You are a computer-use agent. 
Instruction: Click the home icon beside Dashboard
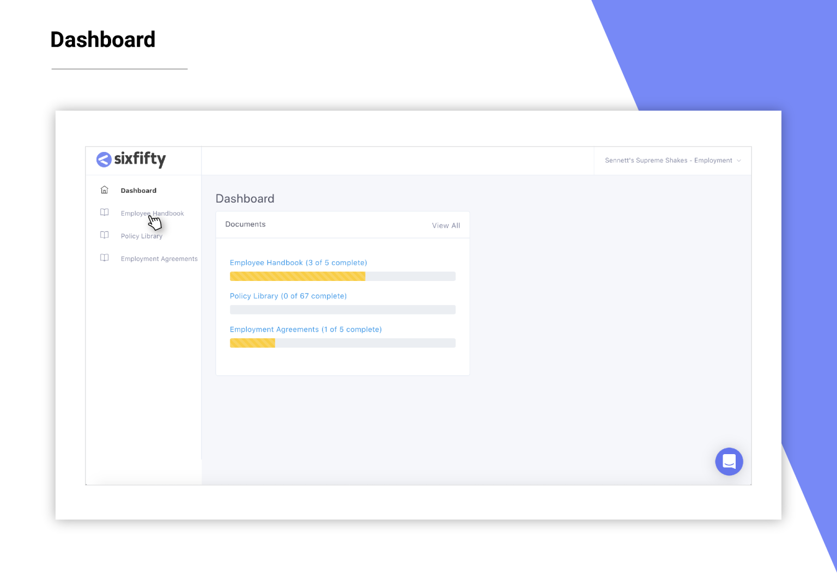coord(104,190)
